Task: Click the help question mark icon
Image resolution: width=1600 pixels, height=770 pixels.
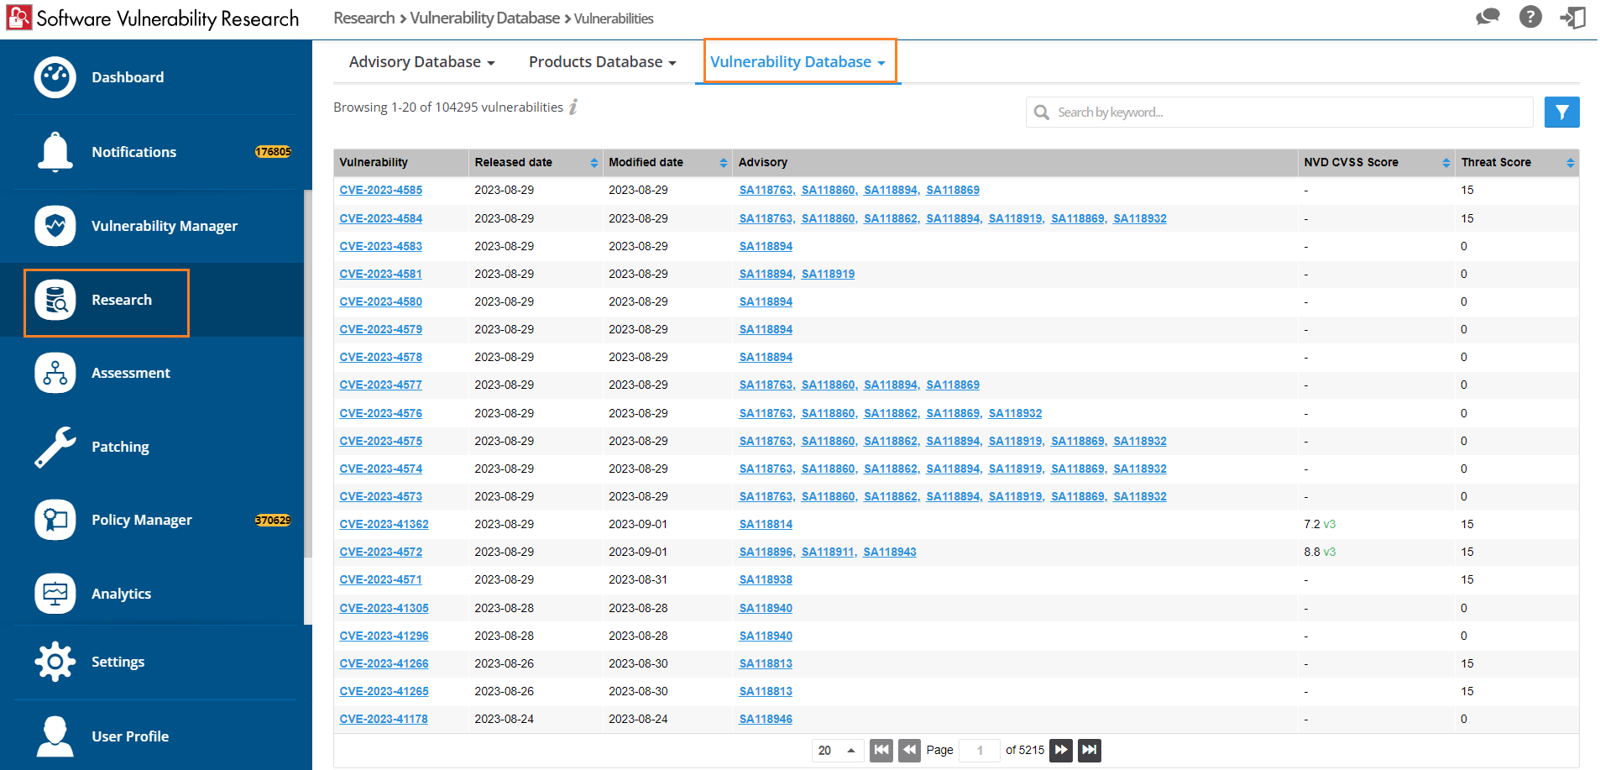Action: [x=1530, y=17]
